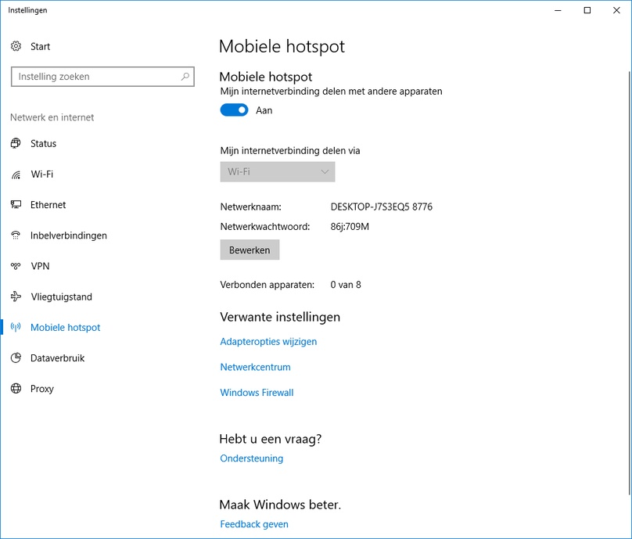Image resolution: width=632 pixels, height=539 pixels.
Task: Open Status via the globe icon
Action: click(16, 143)
